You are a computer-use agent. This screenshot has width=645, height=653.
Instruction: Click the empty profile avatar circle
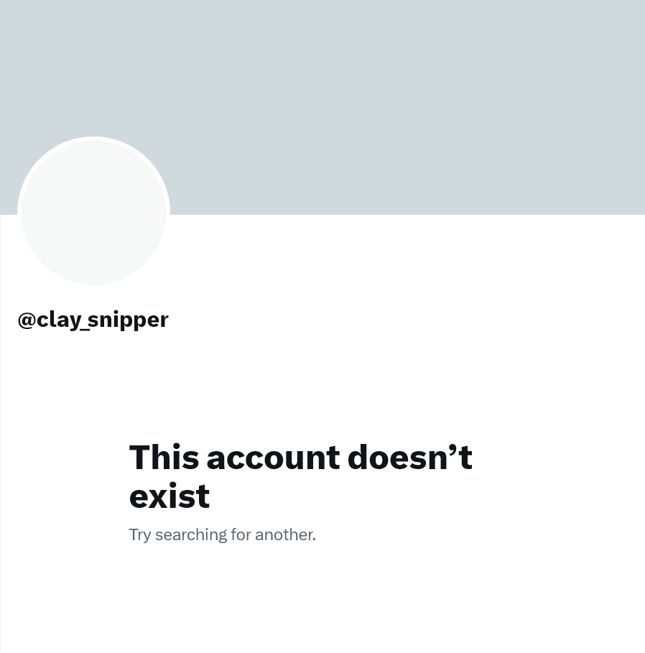tap(93, 213)
